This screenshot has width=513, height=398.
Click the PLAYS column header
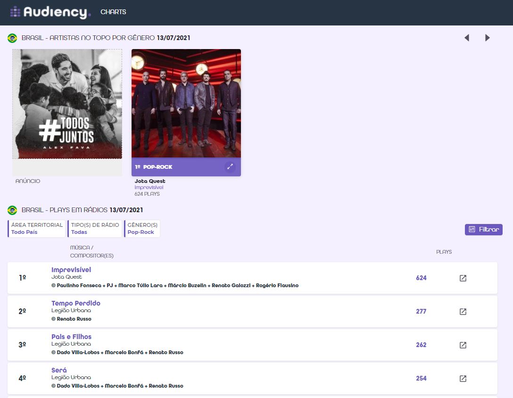click(444, 252)
